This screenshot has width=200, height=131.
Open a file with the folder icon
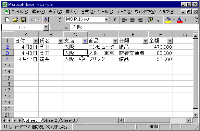(15, 20)
